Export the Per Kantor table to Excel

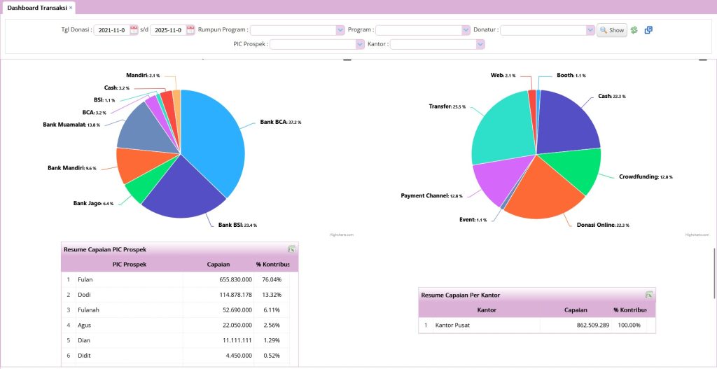649,295
